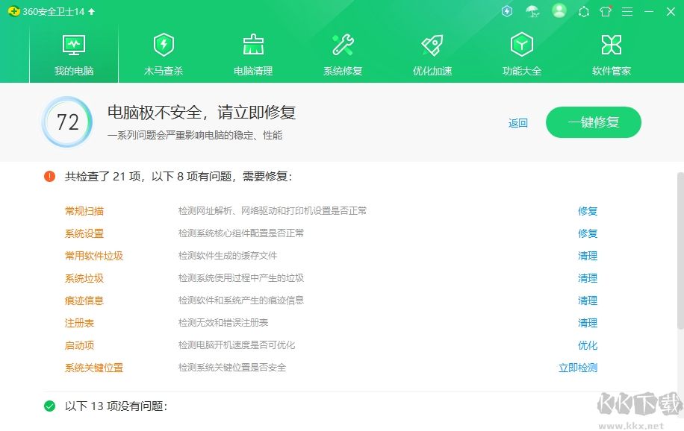The width and height of the screenshot is (684, 431).
Task: Click 修复 for 常规扫描
Action: (x=587, y=211)
